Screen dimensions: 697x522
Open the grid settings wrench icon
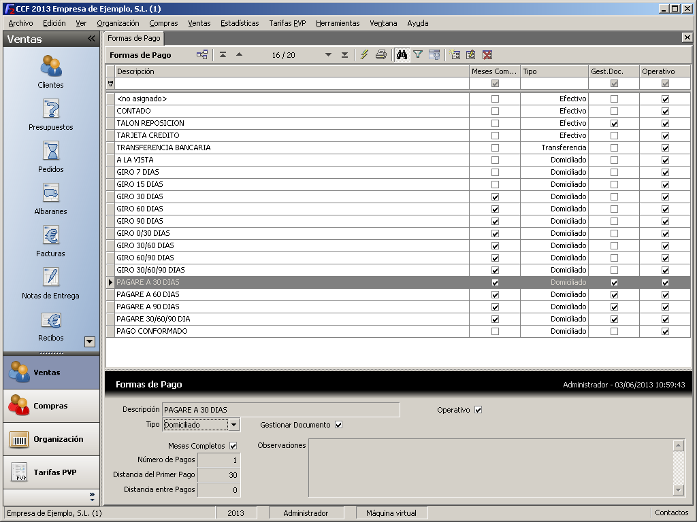(x=434, y=54)
